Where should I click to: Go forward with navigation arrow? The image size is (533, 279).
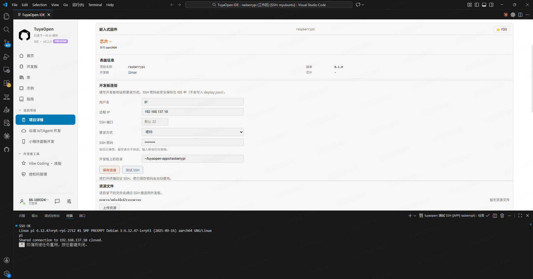[179, 5]
